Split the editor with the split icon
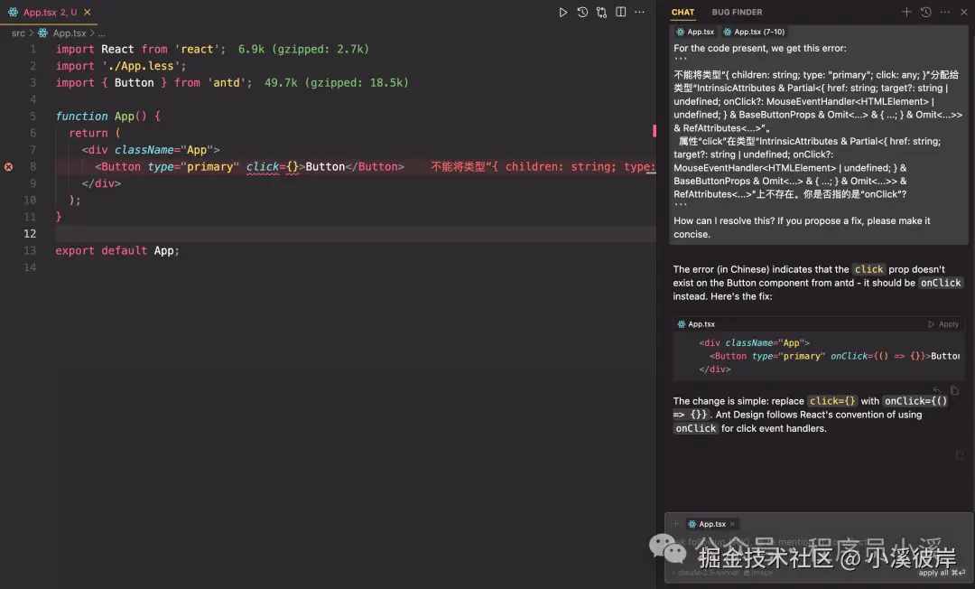The image size is (975, 589). tap(620, 12)
